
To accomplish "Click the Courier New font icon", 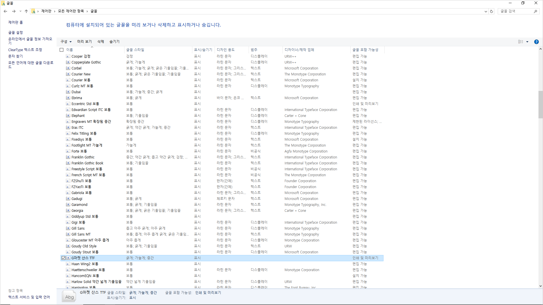I will 68,74.
